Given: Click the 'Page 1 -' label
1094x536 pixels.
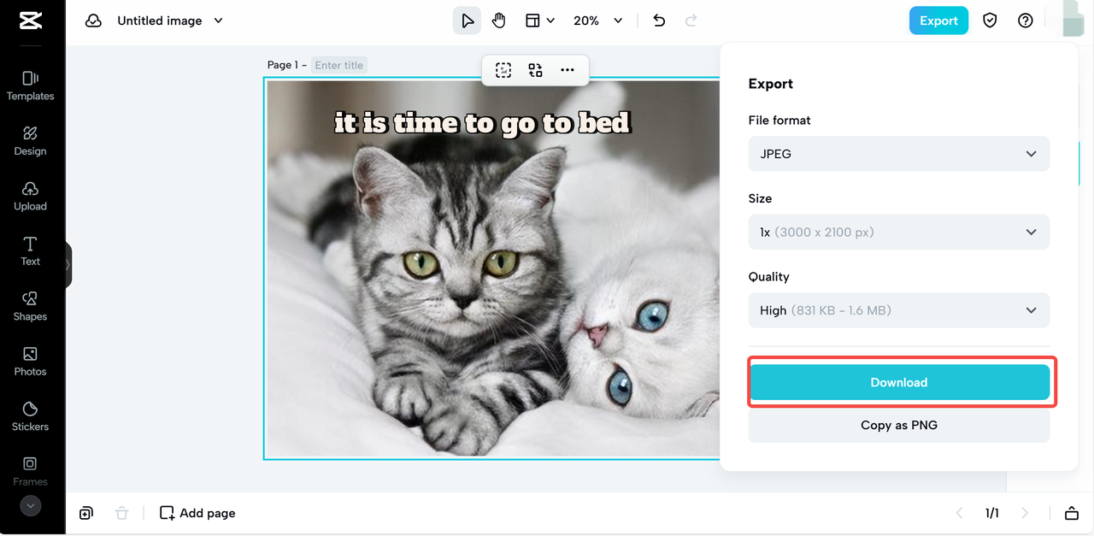Looking at the screenshot, I should click(286, 65).
